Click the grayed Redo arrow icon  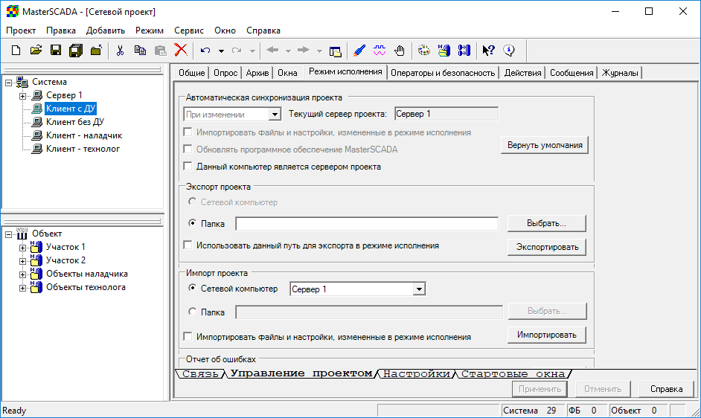[237, 51]
